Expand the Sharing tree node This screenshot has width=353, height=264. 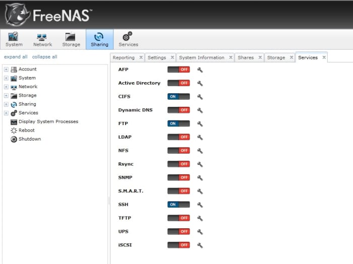coord(6,104)
